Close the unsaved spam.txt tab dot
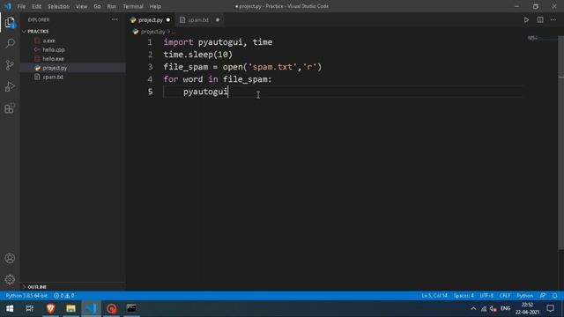Viewport: 564px width, 317px height. (x=218, y=20)
